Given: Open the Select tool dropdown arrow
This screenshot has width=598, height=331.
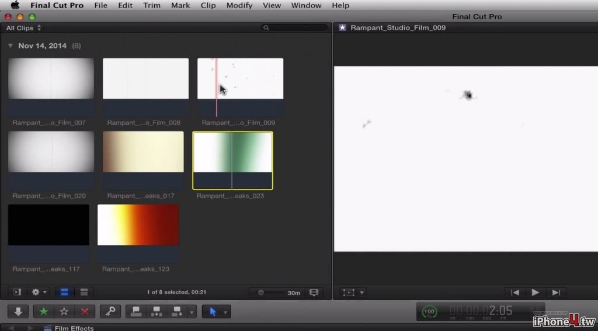Looking at the screenshot, I should (x=225, y=312).
